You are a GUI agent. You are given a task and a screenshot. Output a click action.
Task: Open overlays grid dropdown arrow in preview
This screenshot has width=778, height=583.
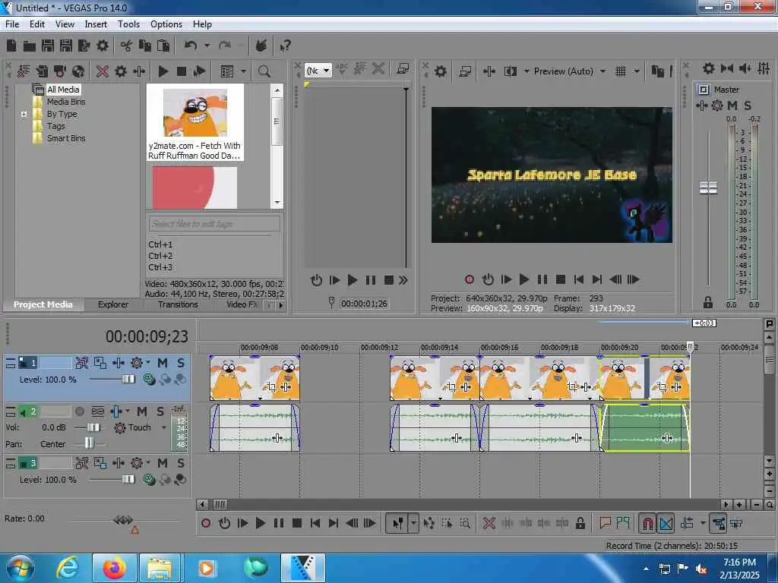[x=637, y=71]
